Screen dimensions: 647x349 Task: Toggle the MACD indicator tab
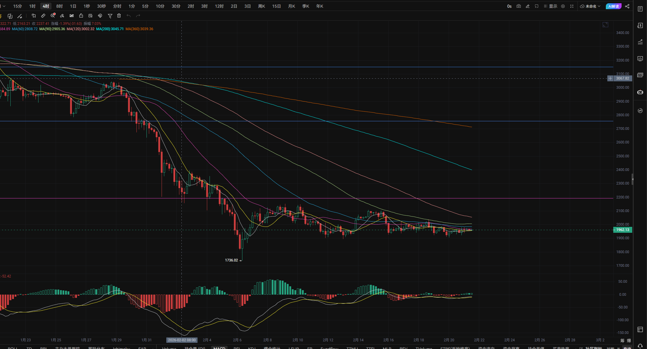pyautogui.click(x=219, y=348)
